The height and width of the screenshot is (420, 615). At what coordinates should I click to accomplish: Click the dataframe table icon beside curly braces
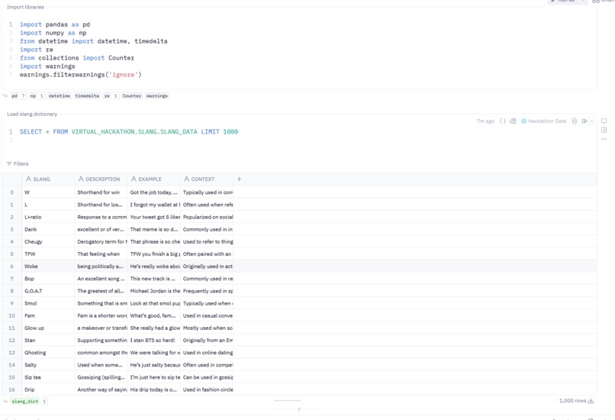[x=513, y=121]
